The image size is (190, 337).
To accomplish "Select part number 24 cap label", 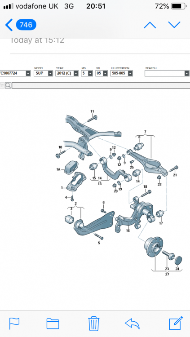I will (177, 269).
